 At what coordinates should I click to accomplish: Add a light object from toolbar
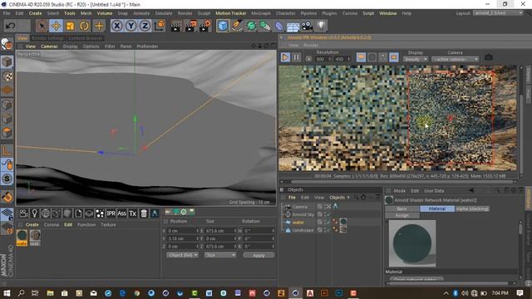click(x=322, y=26)
